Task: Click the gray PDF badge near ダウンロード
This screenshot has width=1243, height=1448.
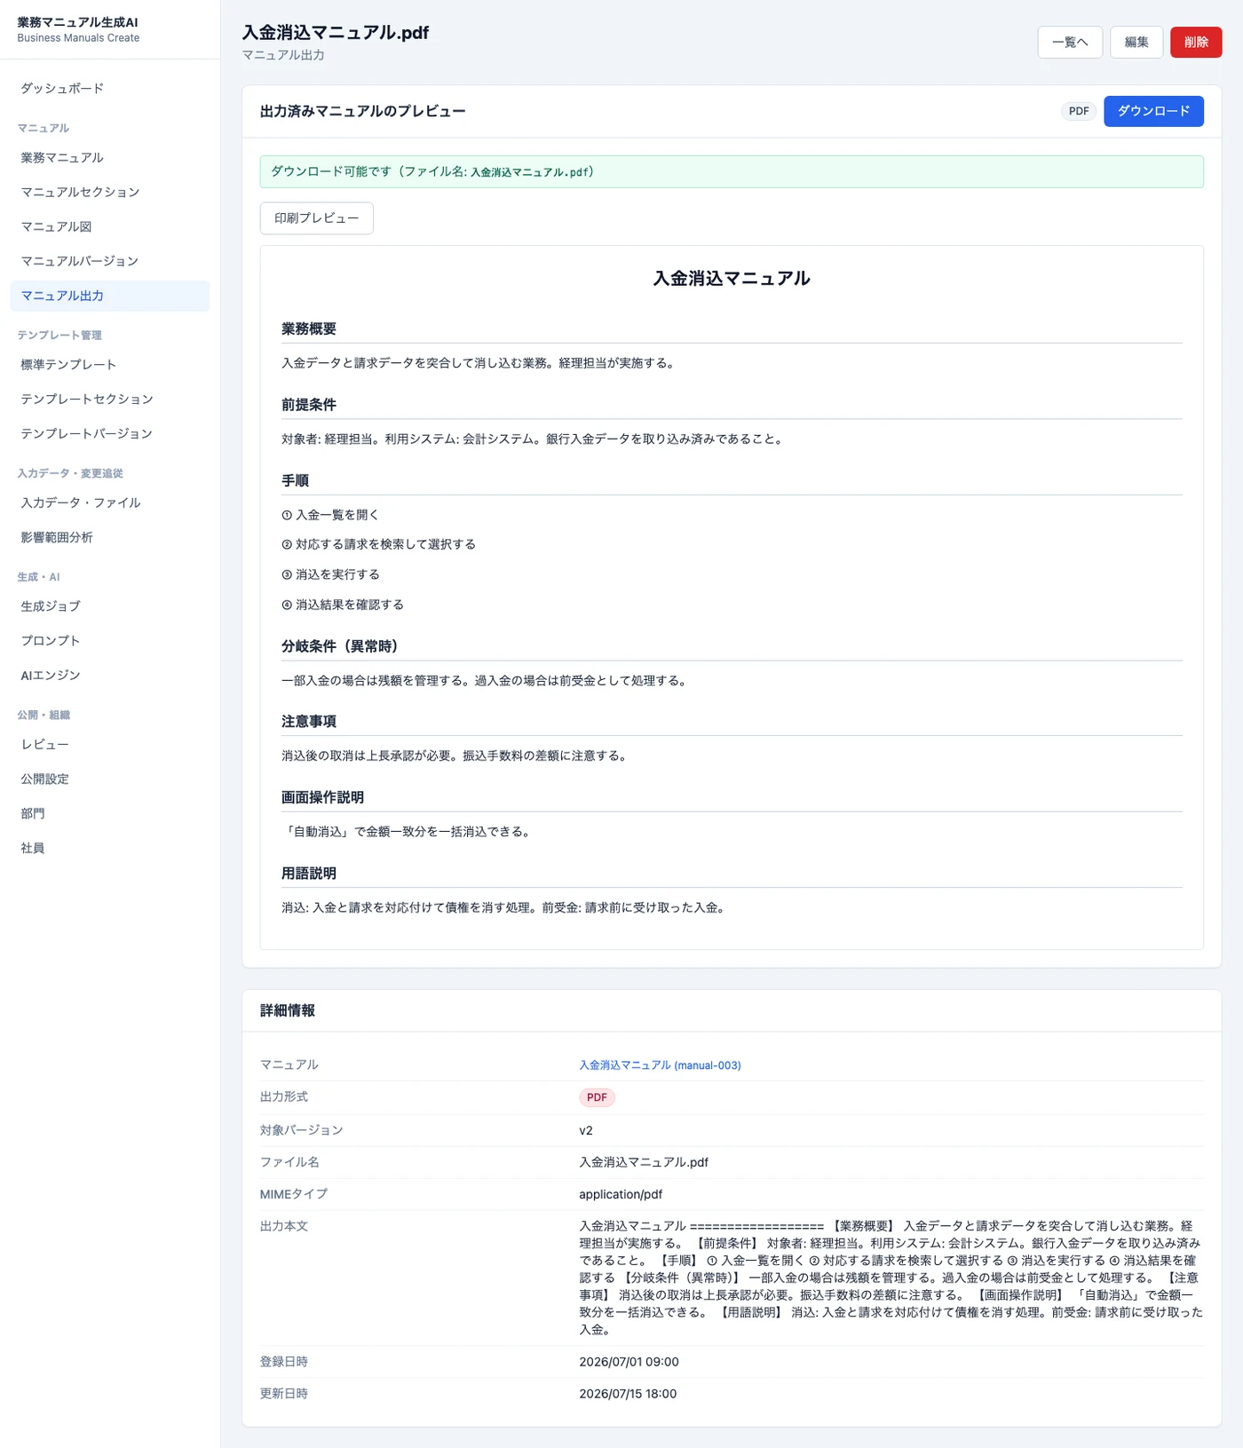Action: point(1079,111)
